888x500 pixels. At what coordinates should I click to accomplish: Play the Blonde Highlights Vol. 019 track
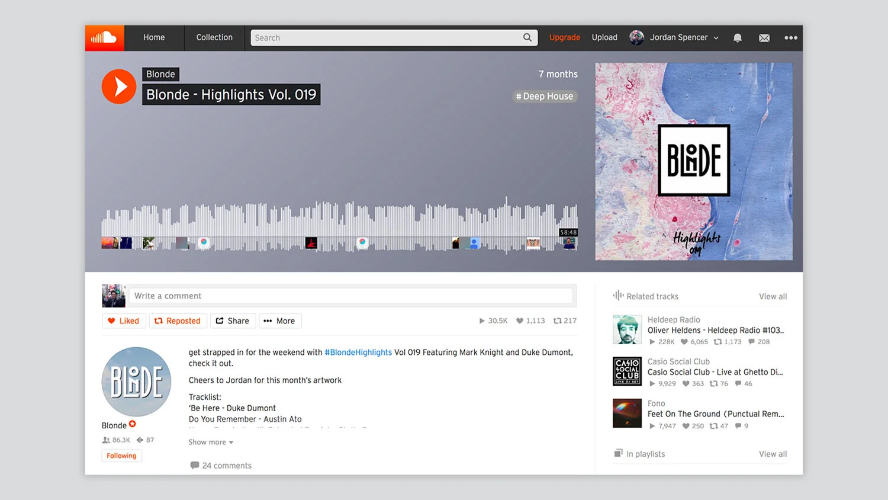[119, 86]
